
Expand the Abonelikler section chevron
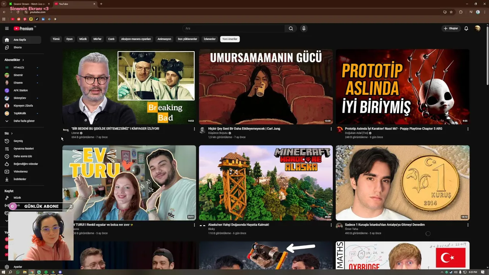point(23,60)
